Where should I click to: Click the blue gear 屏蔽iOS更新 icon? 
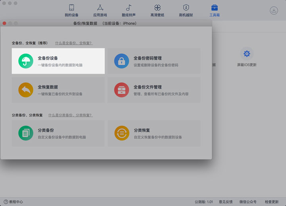247,54
